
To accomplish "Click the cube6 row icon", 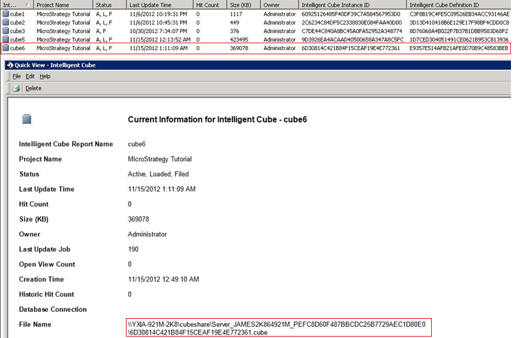I will point(5,48).
